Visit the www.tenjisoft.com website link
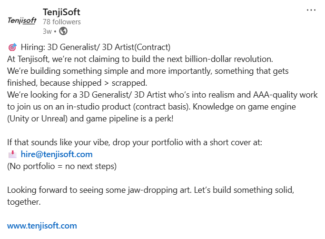Viewport: 325px width, 239px height. (x=42, y=226)
